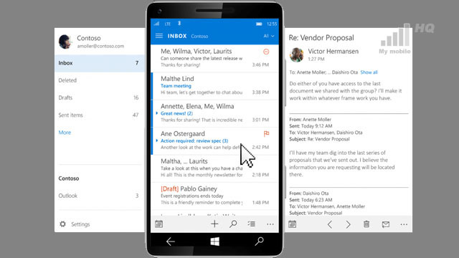Click the envelope mark-unread icon
This screenshot has width=459, height=258.
(x=386, y=224)
